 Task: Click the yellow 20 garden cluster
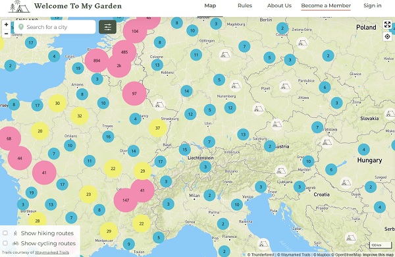point(40,131)
